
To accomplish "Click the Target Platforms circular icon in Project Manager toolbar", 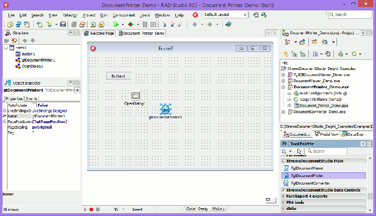I will coord(354,54).
